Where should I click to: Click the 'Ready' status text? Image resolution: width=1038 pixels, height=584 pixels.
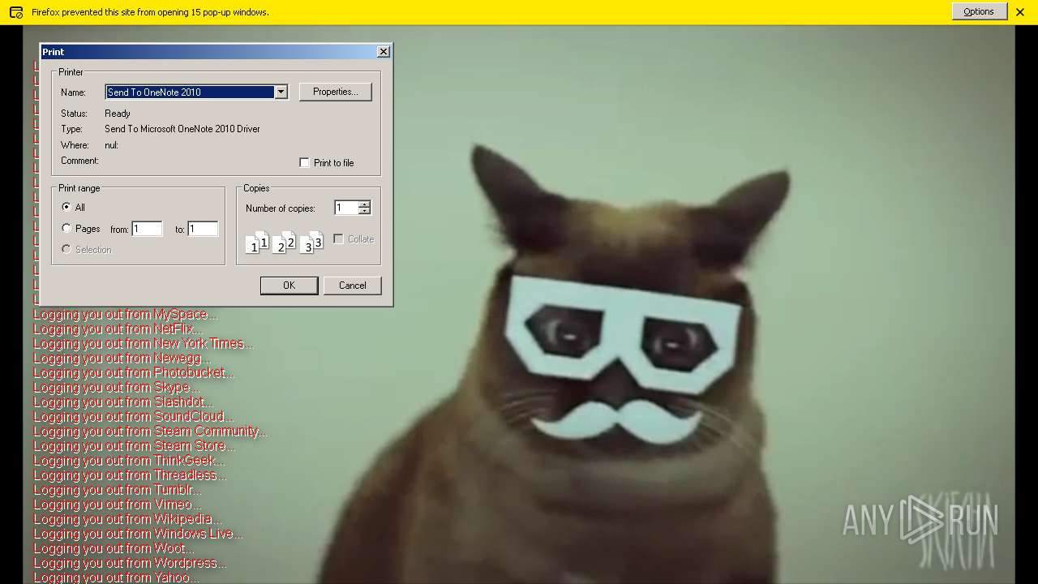118,114
